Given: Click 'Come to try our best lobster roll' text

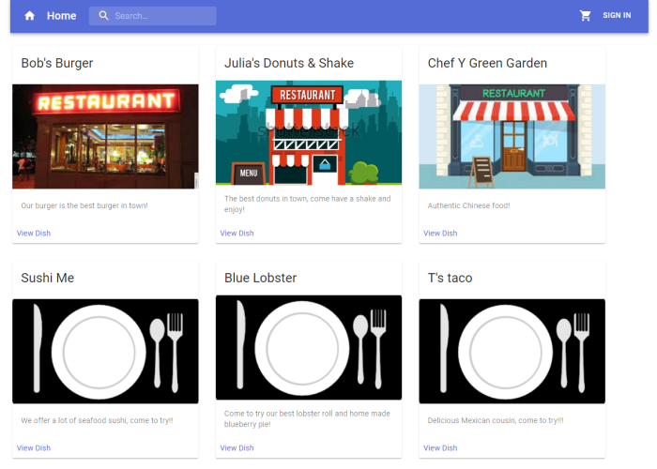Looking at the screenshot, I should pos(307,418).
